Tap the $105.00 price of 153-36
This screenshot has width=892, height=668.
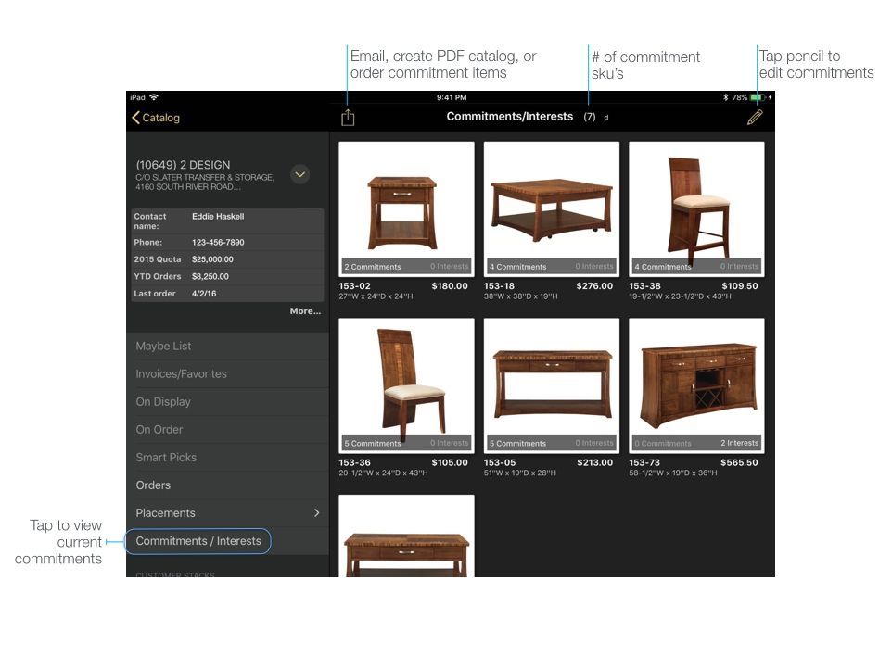click(450, 462)
